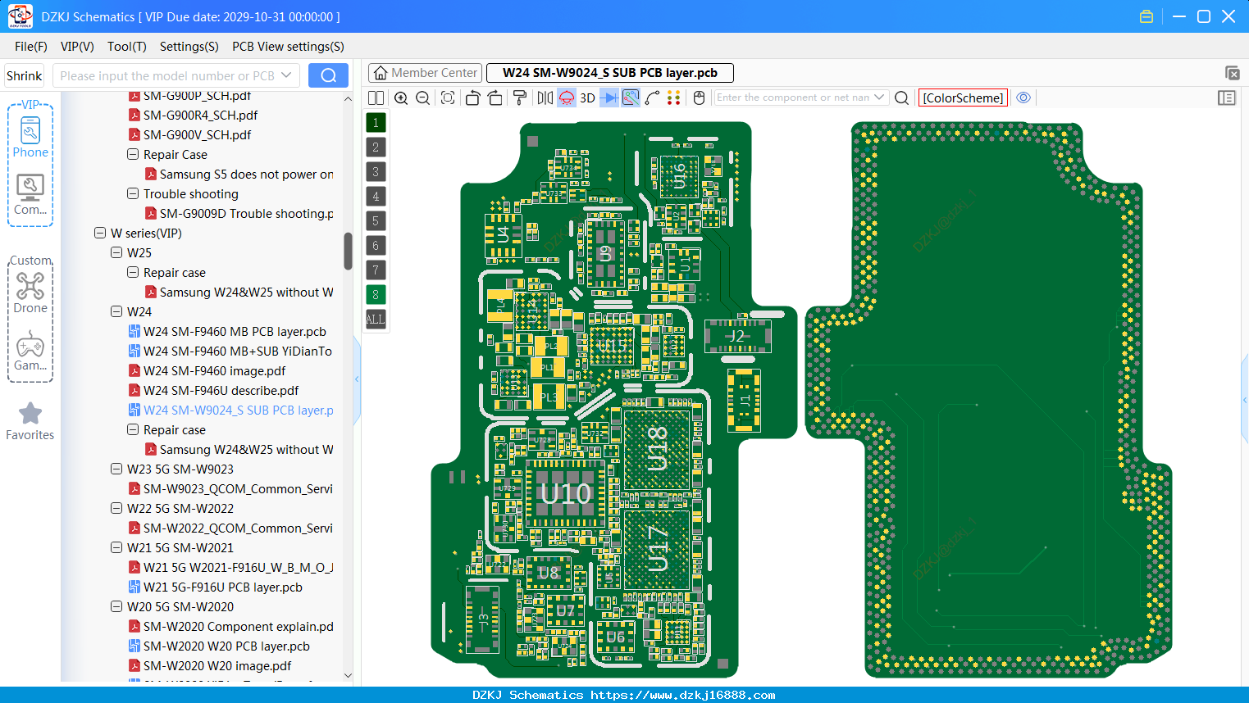Image resolution: width=1249 pixels, height=703 pixels.
Task: Open W24 SM-F9460 image.pdf
Action: pyautogui.click(x=214, y=370)
